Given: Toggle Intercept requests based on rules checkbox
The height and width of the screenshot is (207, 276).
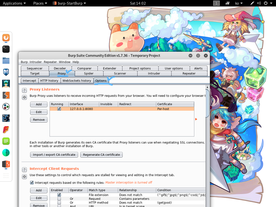Looking at the screenshot, I should point(32,183).
